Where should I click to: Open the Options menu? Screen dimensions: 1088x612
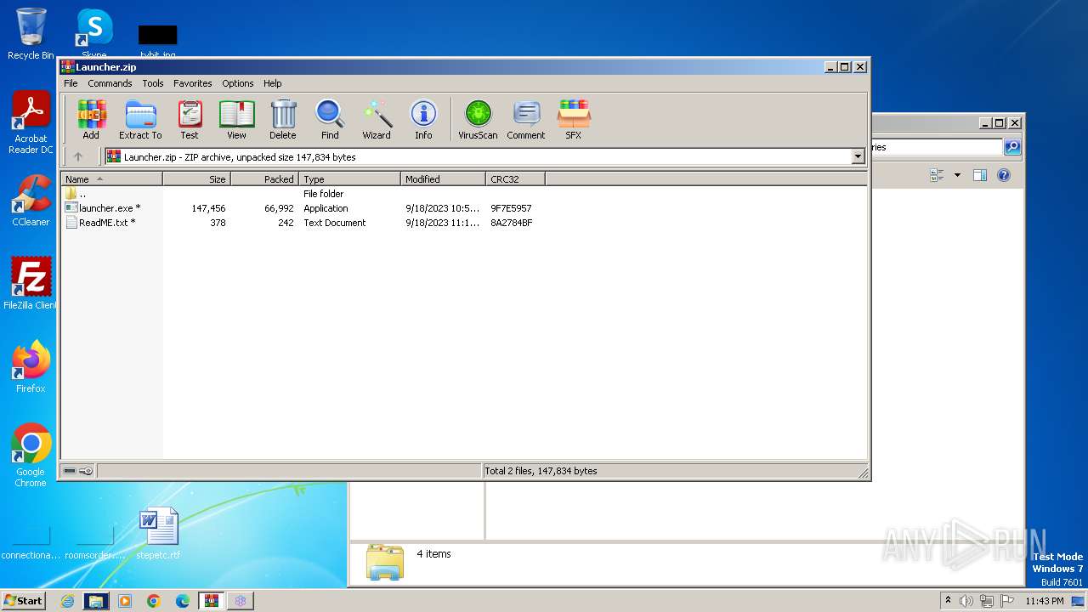pos(238,83)
